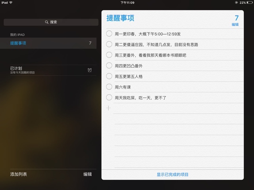
Task: Open the 已计划 scheduled section
Action: [53, 70]
